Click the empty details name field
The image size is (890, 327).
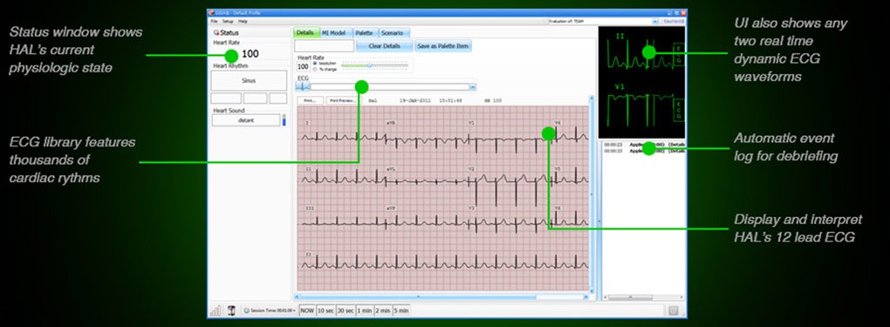coord(324,46)
